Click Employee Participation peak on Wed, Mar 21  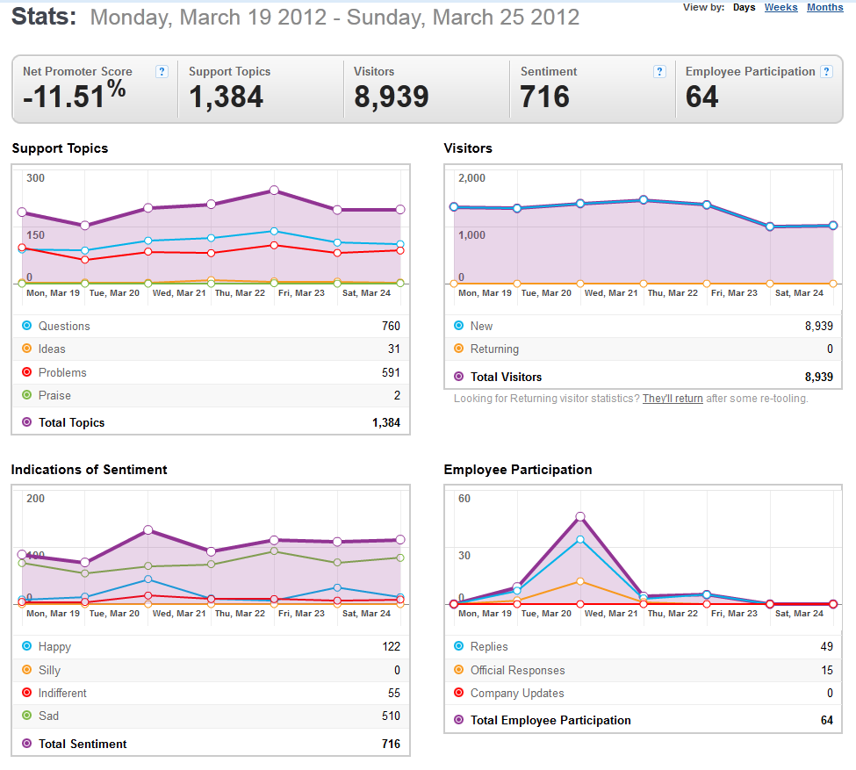tap(580, 516)
